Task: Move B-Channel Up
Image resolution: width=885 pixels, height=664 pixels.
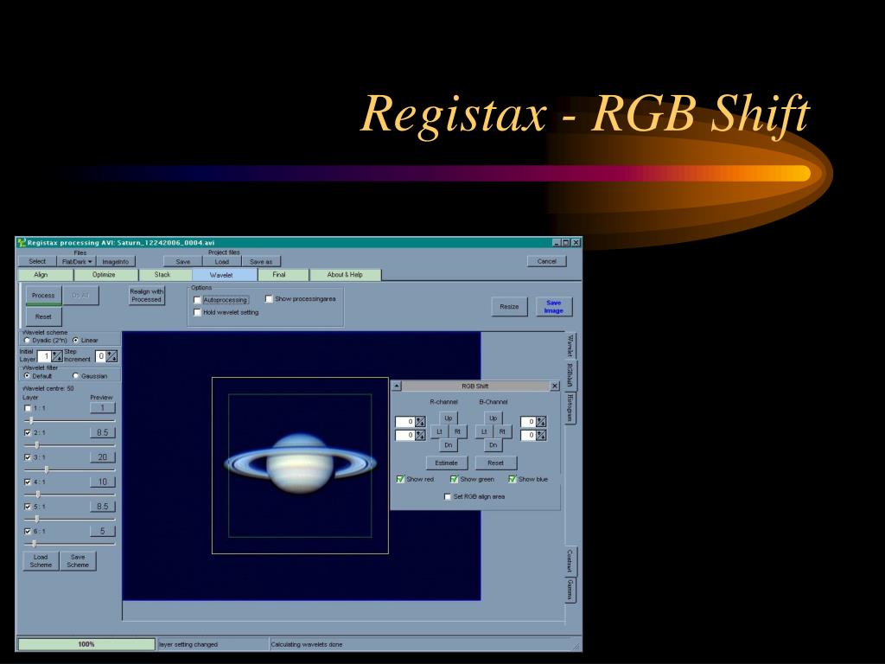Action: [493, 418]
